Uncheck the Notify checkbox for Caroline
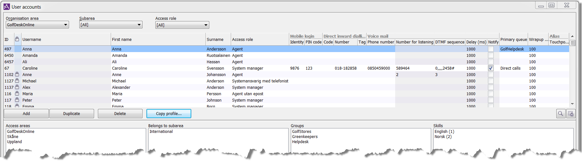 pyautogui.click(x=491, y=68)
